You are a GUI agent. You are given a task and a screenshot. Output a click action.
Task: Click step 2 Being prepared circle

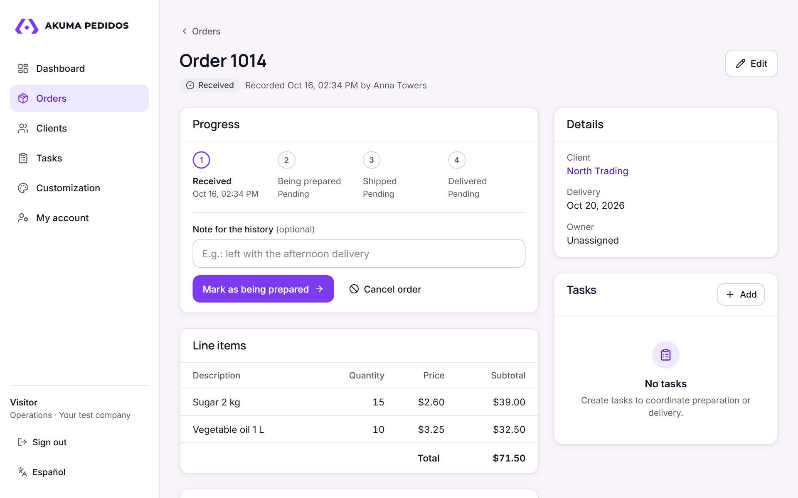(x=287, y=160)
